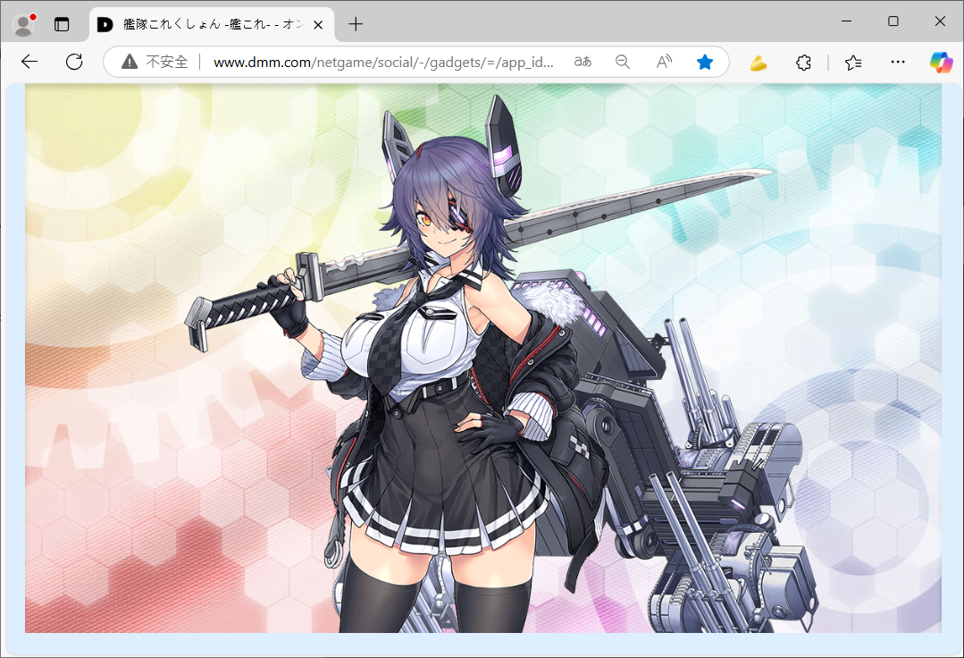Open the Favorites list icon

pyautogui.click(x=853, y=62)
